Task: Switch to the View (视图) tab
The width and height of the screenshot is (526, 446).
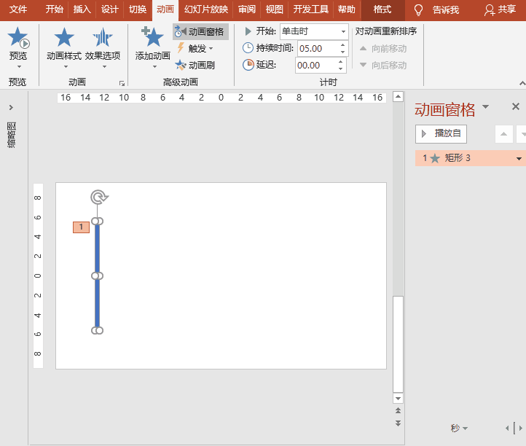Action: pos(275,9)
